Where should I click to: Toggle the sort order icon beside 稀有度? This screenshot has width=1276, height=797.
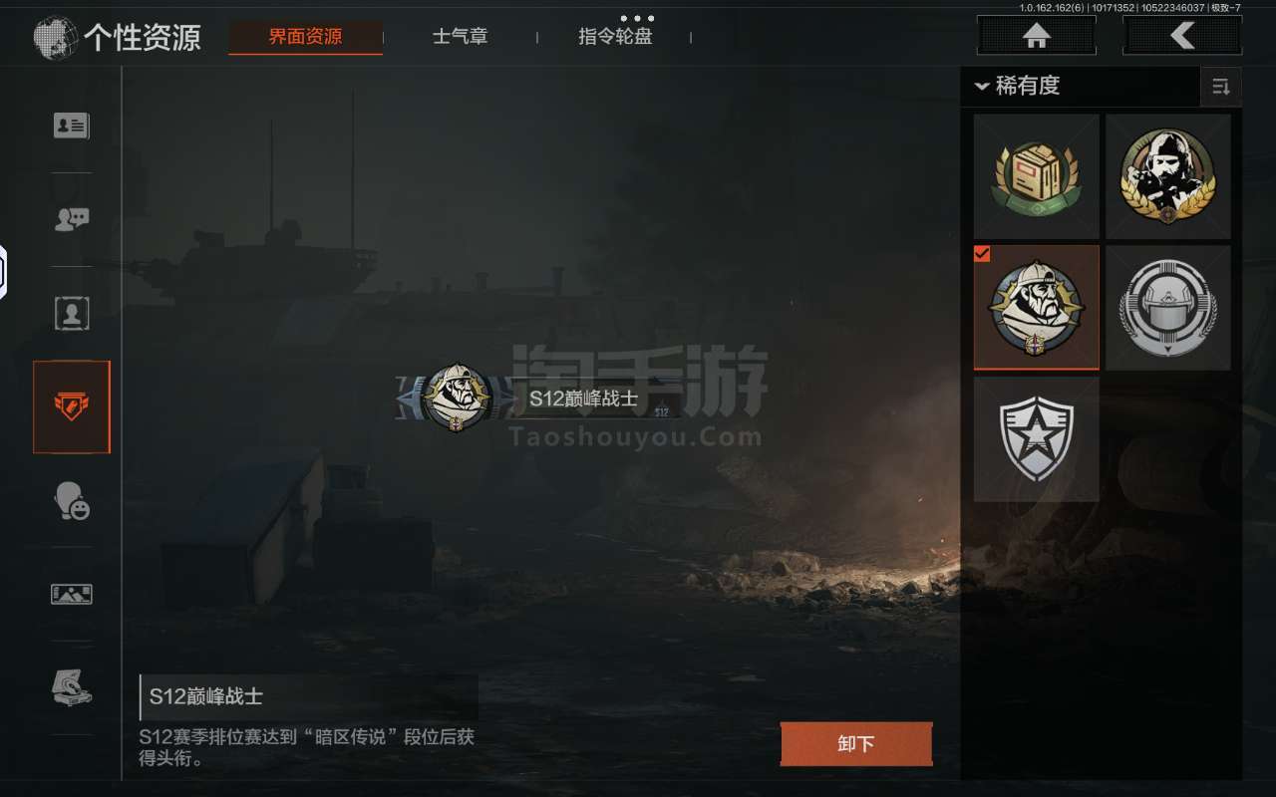click(1221, 87)
